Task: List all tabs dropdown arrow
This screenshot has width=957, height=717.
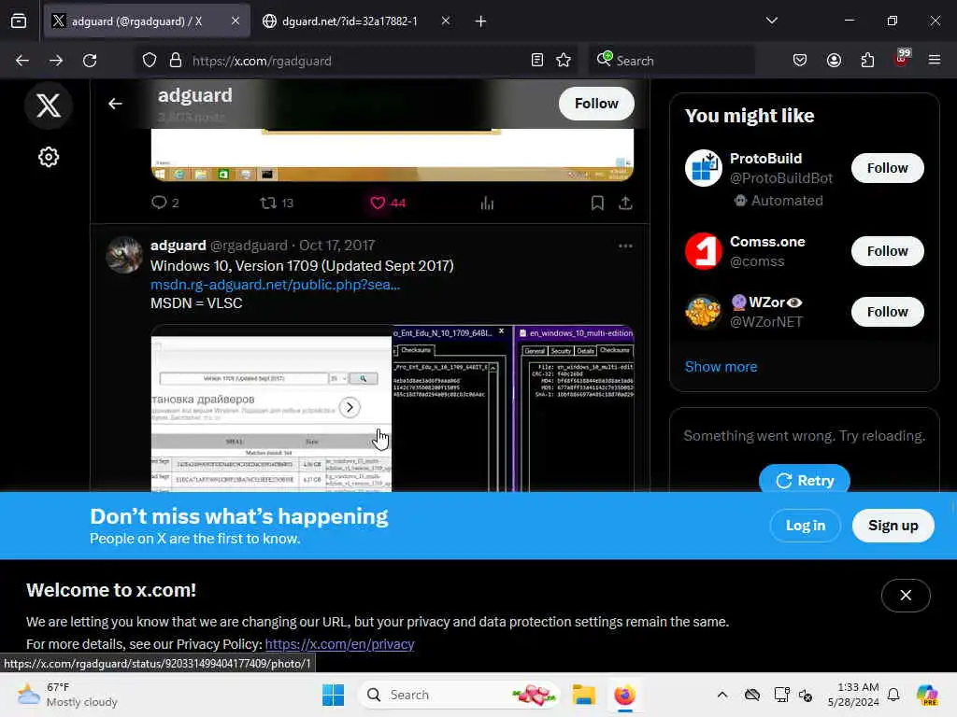Action: pos(771,21)
